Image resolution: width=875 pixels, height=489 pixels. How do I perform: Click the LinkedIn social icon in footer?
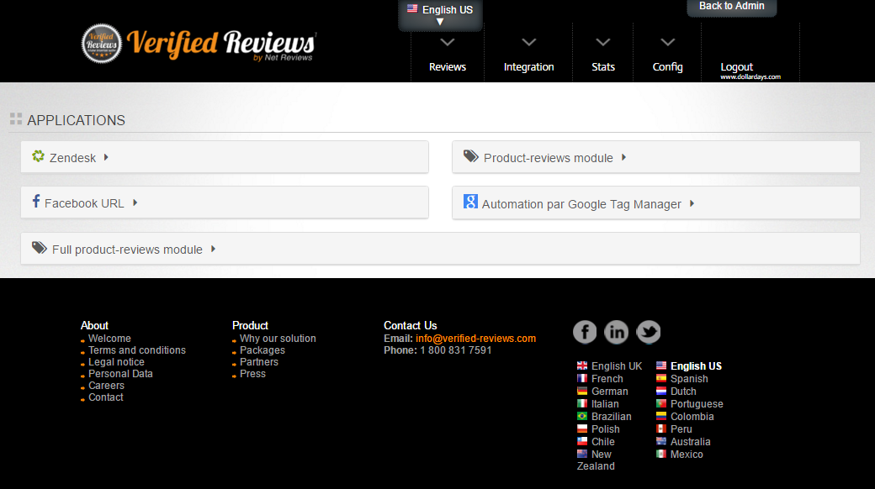(x=617, y=332)
